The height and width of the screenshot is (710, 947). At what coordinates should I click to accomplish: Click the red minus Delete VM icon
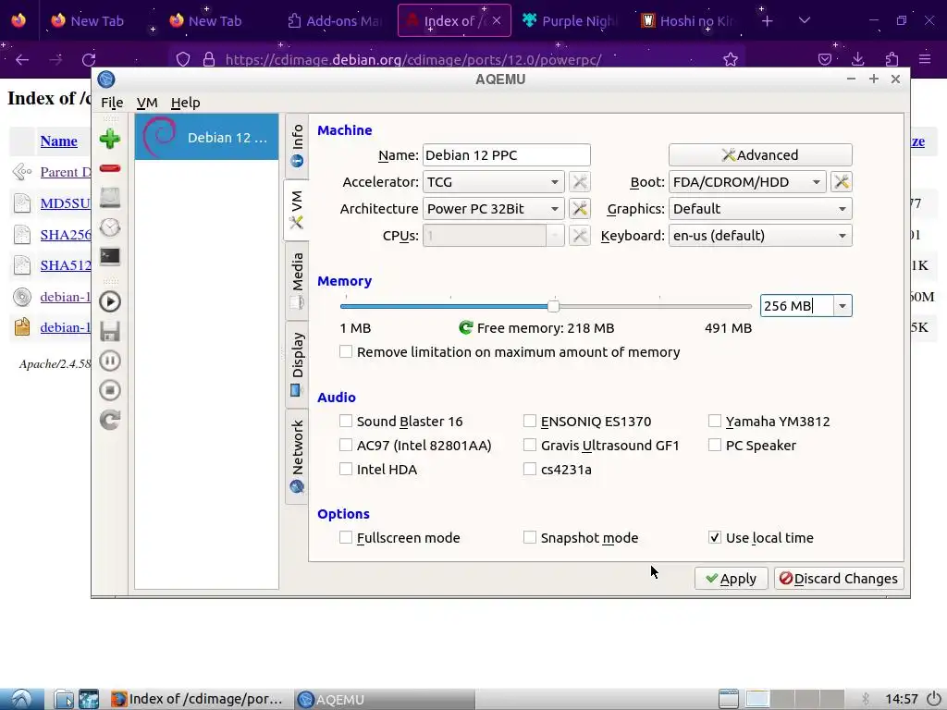110,168
